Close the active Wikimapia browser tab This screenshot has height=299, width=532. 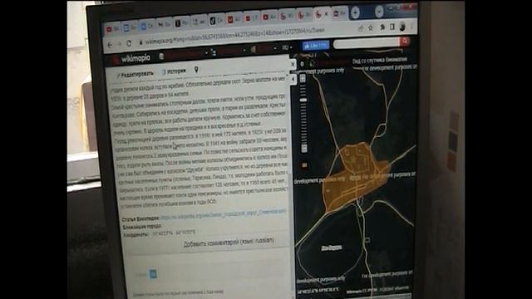[327, 14]
